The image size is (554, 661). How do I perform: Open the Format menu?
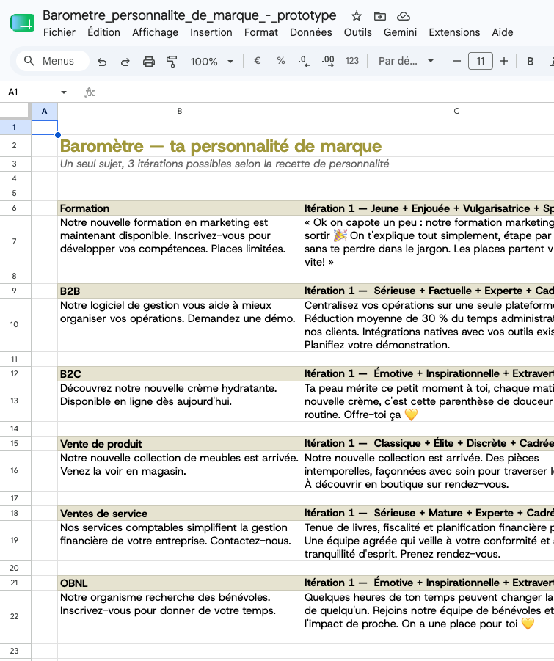coord(261,32)
